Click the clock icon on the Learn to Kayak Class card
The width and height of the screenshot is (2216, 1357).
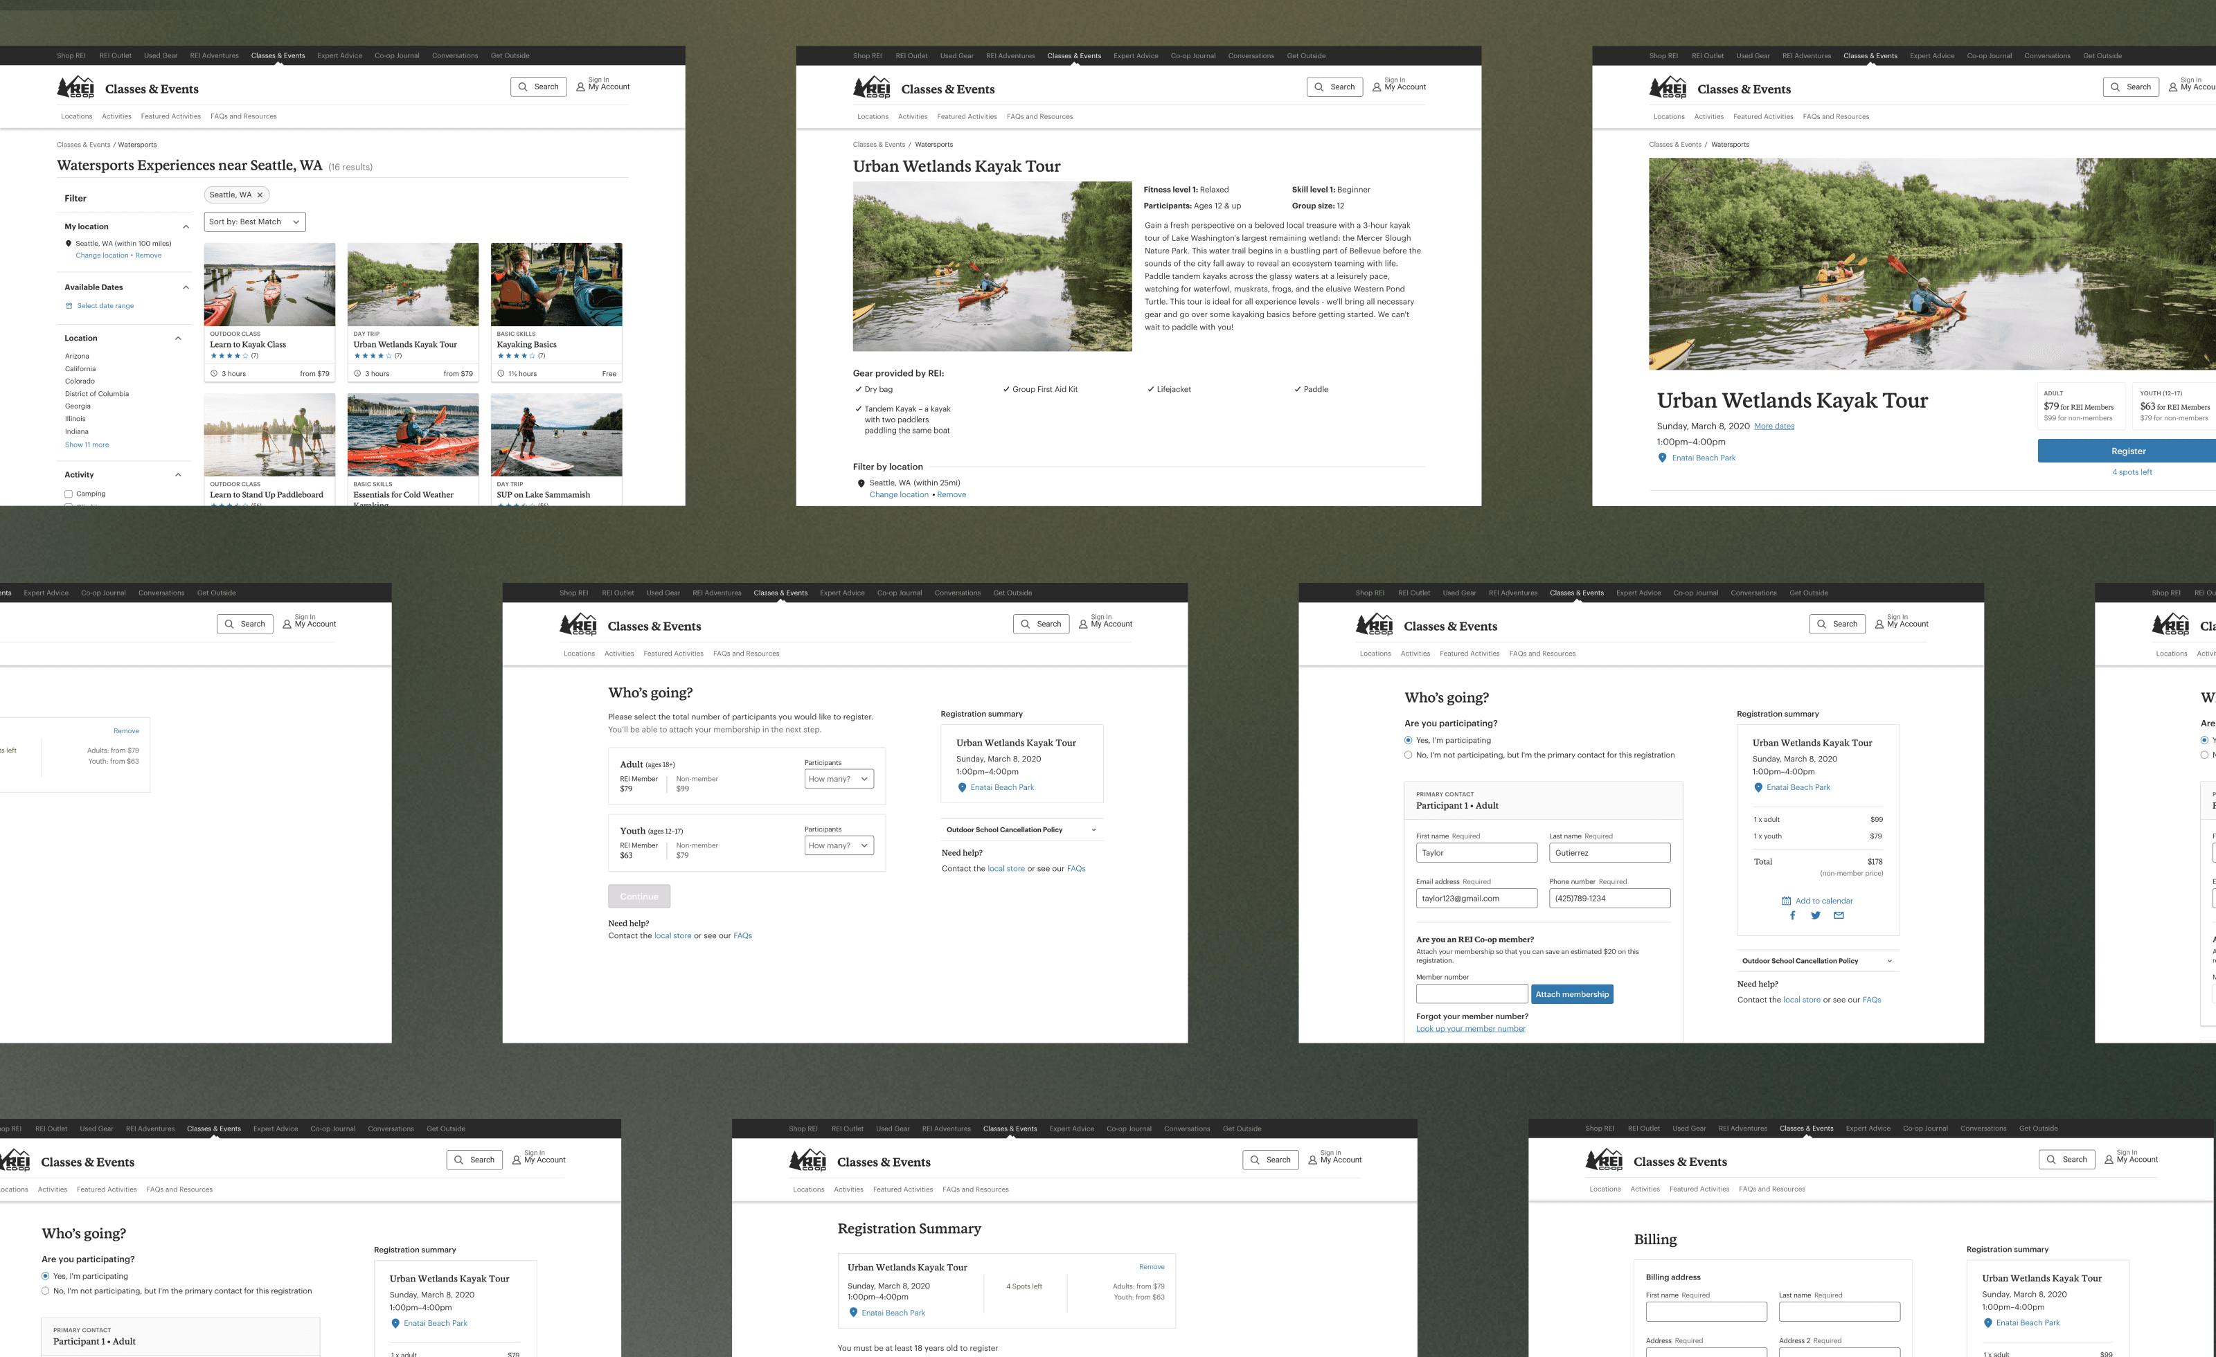click(x=214, y=373)
